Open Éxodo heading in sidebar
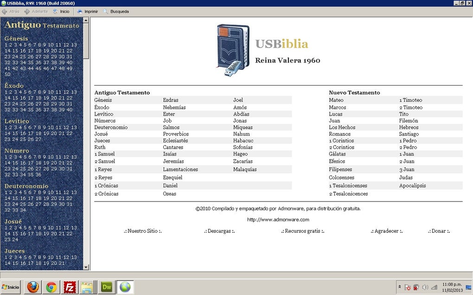 pyautogui.click(x=14, y=86)
